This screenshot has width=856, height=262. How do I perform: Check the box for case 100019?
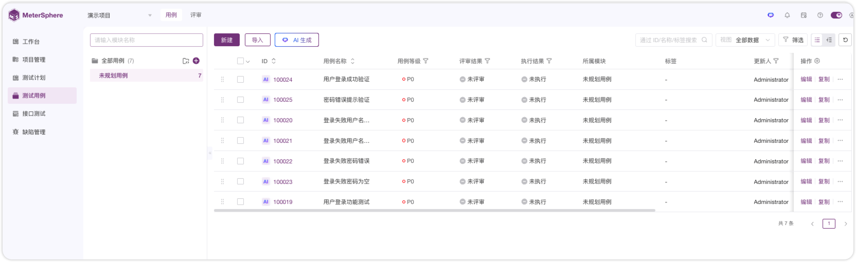pyautogui.click(x=240, y=202)
